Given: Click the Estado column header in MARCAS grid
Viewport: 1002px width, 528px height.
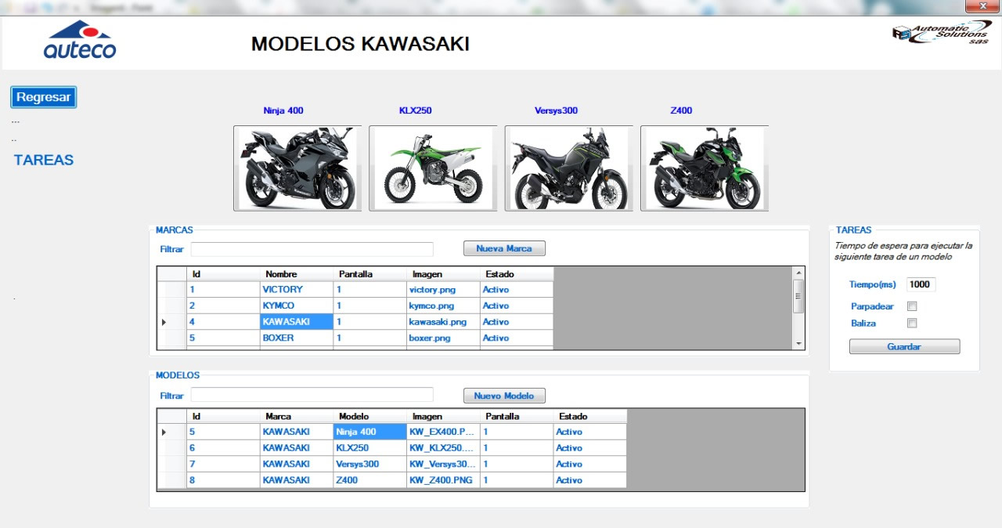Looking at the screenshot, I should (x=517, y=274).
